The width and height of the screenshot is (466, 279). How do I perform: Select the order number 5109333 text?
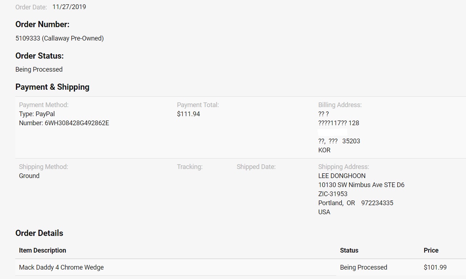point(28,38)
